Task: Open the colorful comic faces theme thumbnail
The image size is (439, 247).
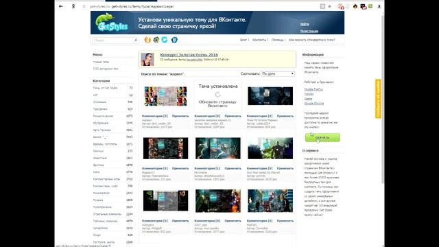Action: [165, 96]
